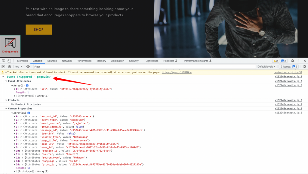Open the Lighthouse tab
Image resolution: width=308 pixels, height=174 pixels.
(x=152, y=61)
